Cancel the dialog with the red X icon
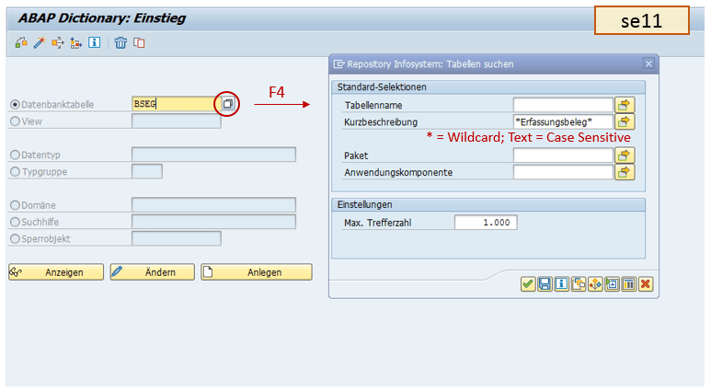The height and width of the screenshot is (391, 711). coord(646,284)
